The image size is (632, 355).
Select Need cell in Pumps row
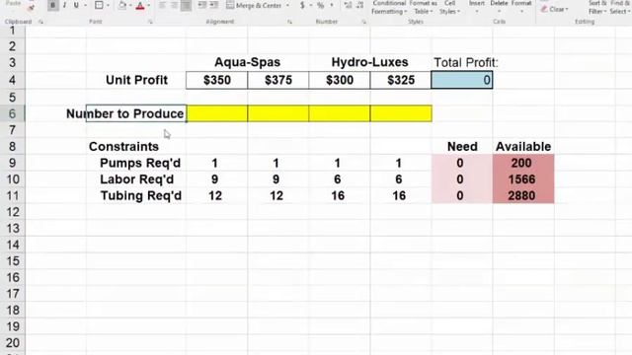(461, 163)
